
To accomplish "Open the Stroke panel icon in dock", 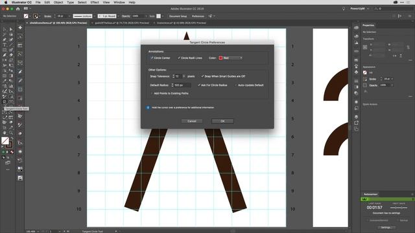I will [356, 81].
